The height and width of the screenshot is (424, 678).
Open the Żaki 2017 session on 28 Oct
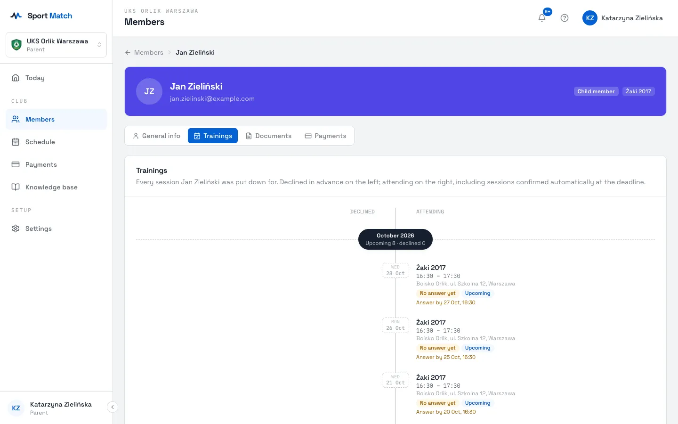point(431,268)
